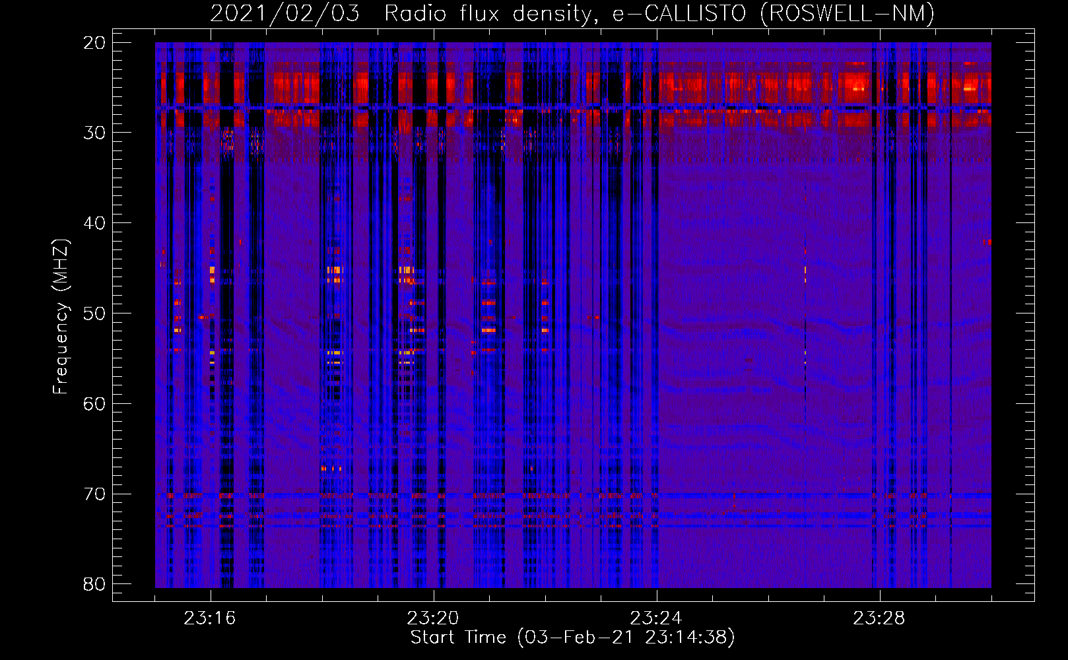Click the '23:20' time tick label
Viewport: 1068px width, 660px height.
point(433,618)
